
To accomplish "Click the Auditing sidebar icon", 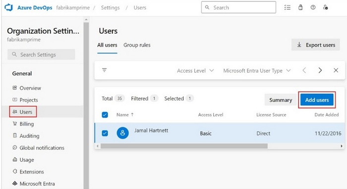I will [15, 135].
